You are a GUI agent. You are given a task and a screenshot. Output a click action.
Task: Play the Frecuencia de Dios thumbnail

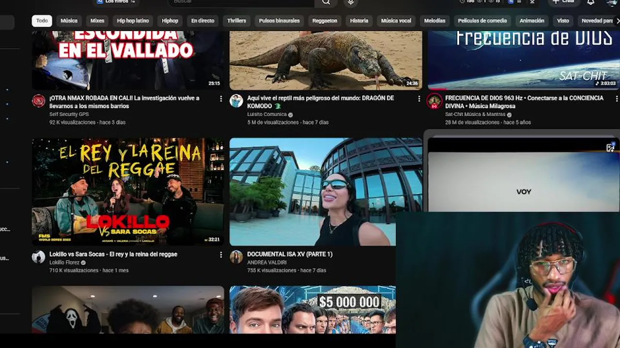pyautogui.click(x=523, y=60)
